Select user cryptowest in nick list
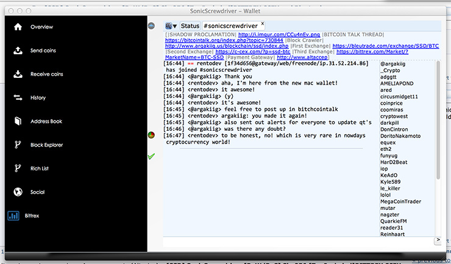This screenshot has height=264, width=451. 394,116
